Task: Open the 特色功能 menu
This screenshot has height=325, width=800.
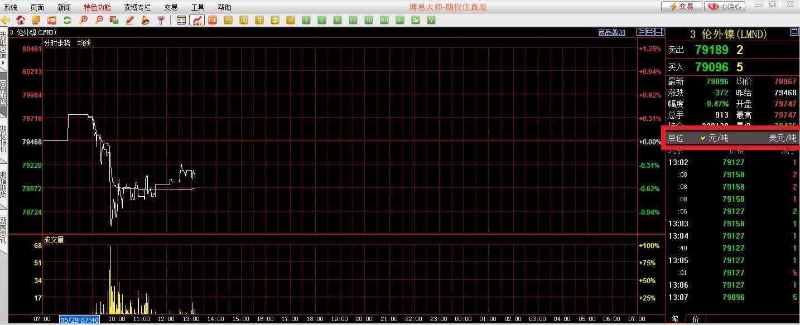Action: click(x=97, y=7)
